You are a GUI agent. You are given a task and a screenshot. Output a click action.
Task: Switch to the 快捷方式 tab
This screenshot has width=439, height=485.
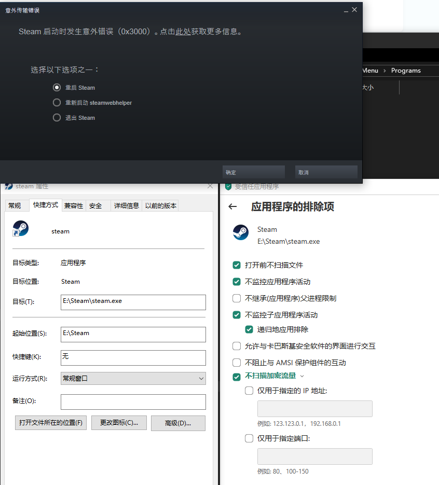[x=46, y=205]
